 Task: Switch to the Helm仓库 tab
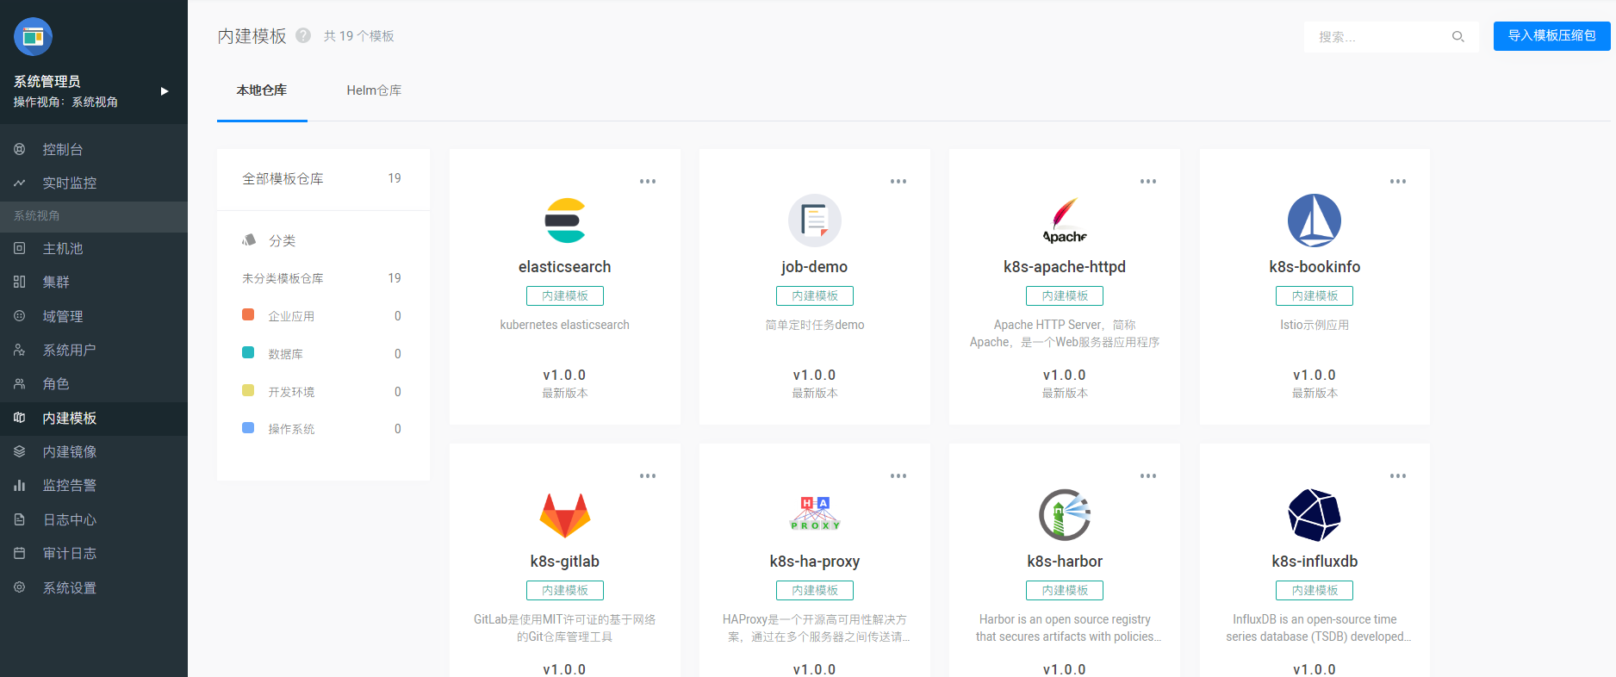(374, 90)
